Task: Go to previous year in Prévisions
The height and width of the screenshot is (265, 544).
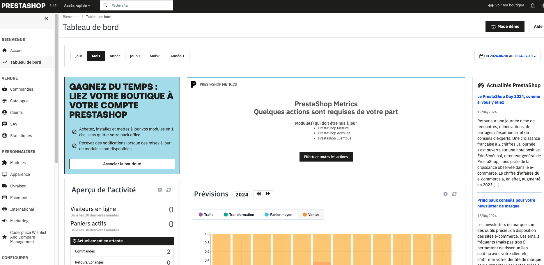Action: 258,194
